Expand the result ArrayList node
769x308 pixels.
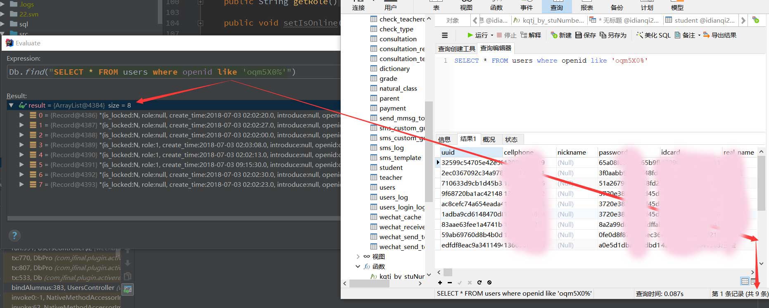11,106
